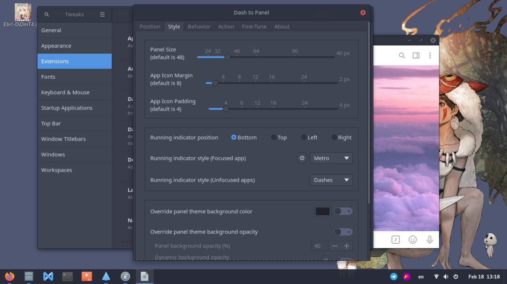Viewport: 507px width, 284px height.
Task: Select Bottom running indicator position
Action: [x=244, y=137]
